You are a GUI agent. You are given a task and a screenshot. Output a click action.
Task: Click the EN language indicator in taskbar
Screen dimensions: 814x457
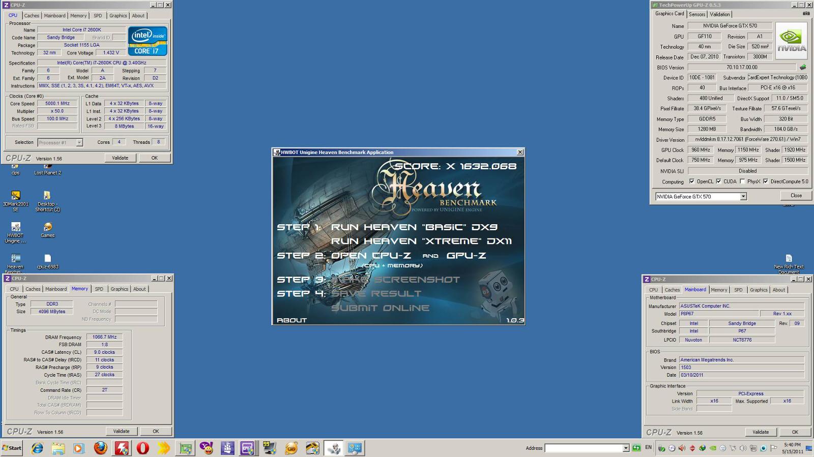coord(648,447)
